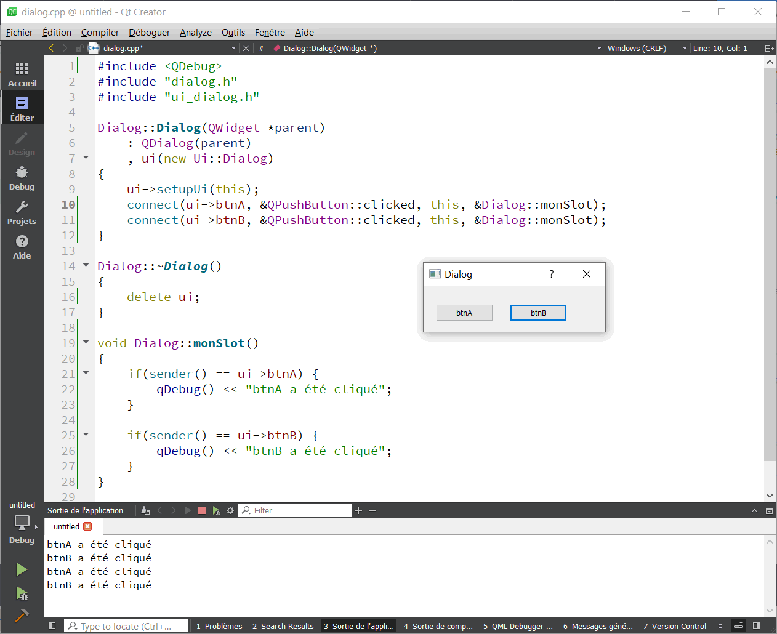
Task: Click the green Run button
Action: [22, 569]
